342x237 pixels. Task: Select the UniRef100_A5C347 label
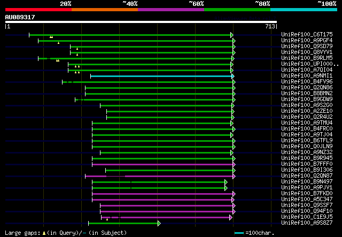(x=307, y=200)
